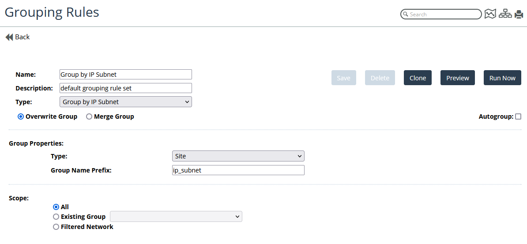Open the Existing Group dropdown list

(x=176, y=217)
